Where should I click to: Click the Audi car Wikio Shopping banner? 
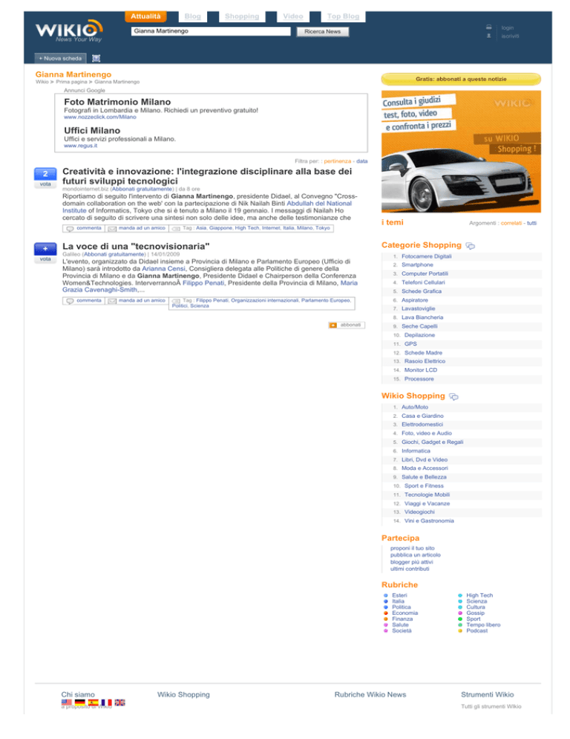click(x=461, y=152)
